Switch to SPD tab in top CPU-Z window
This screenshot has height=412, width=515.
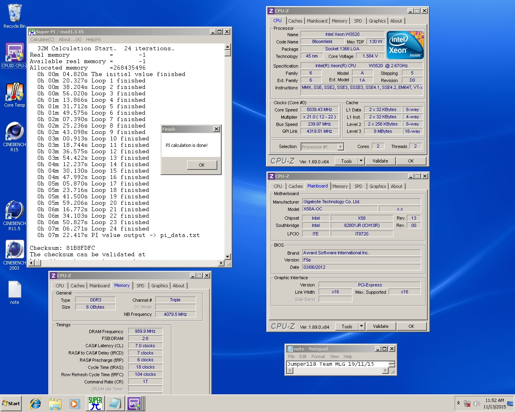[358, 21]
